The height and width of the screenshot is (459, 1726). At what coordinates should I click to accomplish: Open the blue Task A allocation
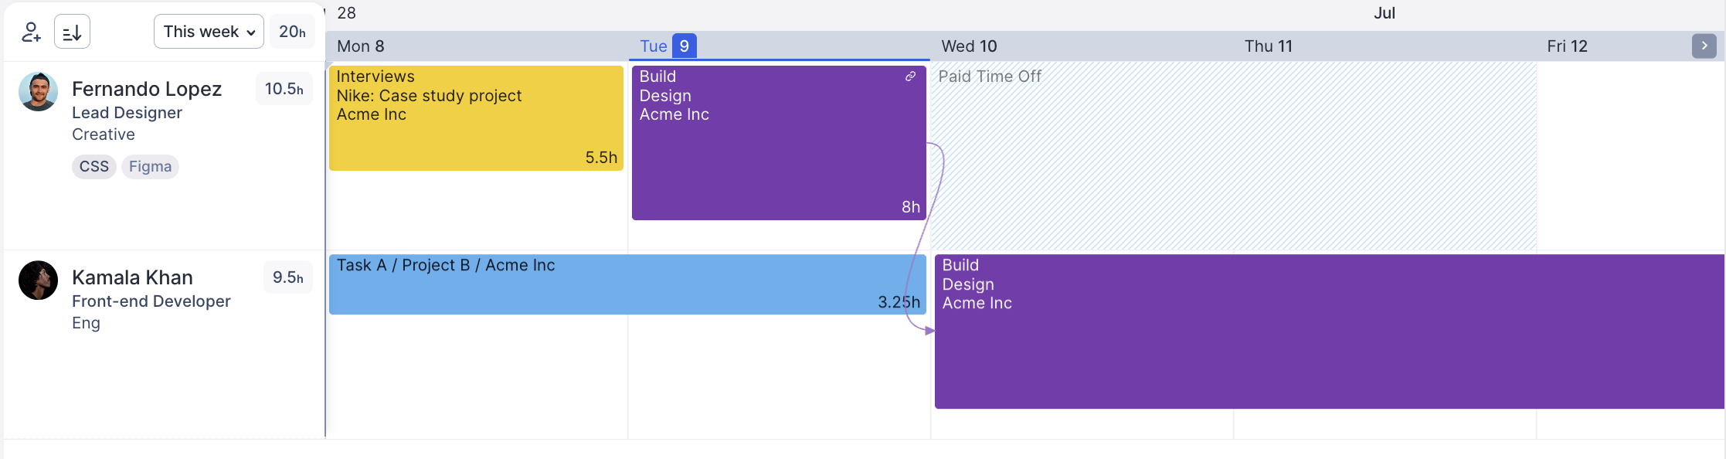point(627,284)
